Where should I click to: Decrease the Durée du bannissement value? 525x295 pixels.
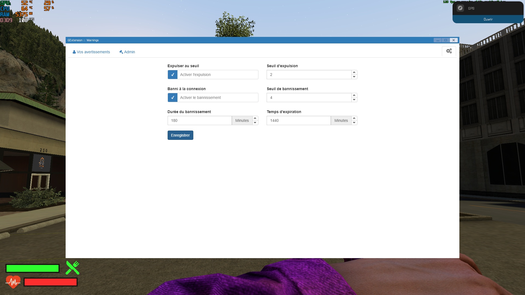(255, 123)
